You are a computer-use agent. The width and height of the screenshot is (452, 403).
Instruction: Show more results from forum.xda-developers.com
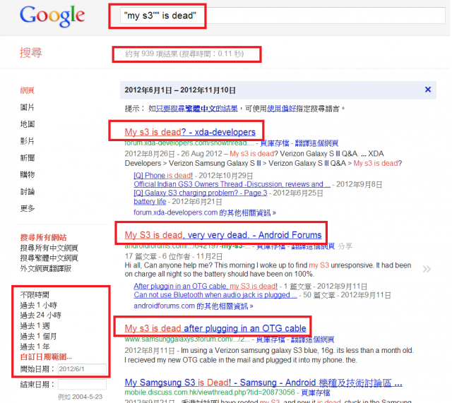coord(205,212)
